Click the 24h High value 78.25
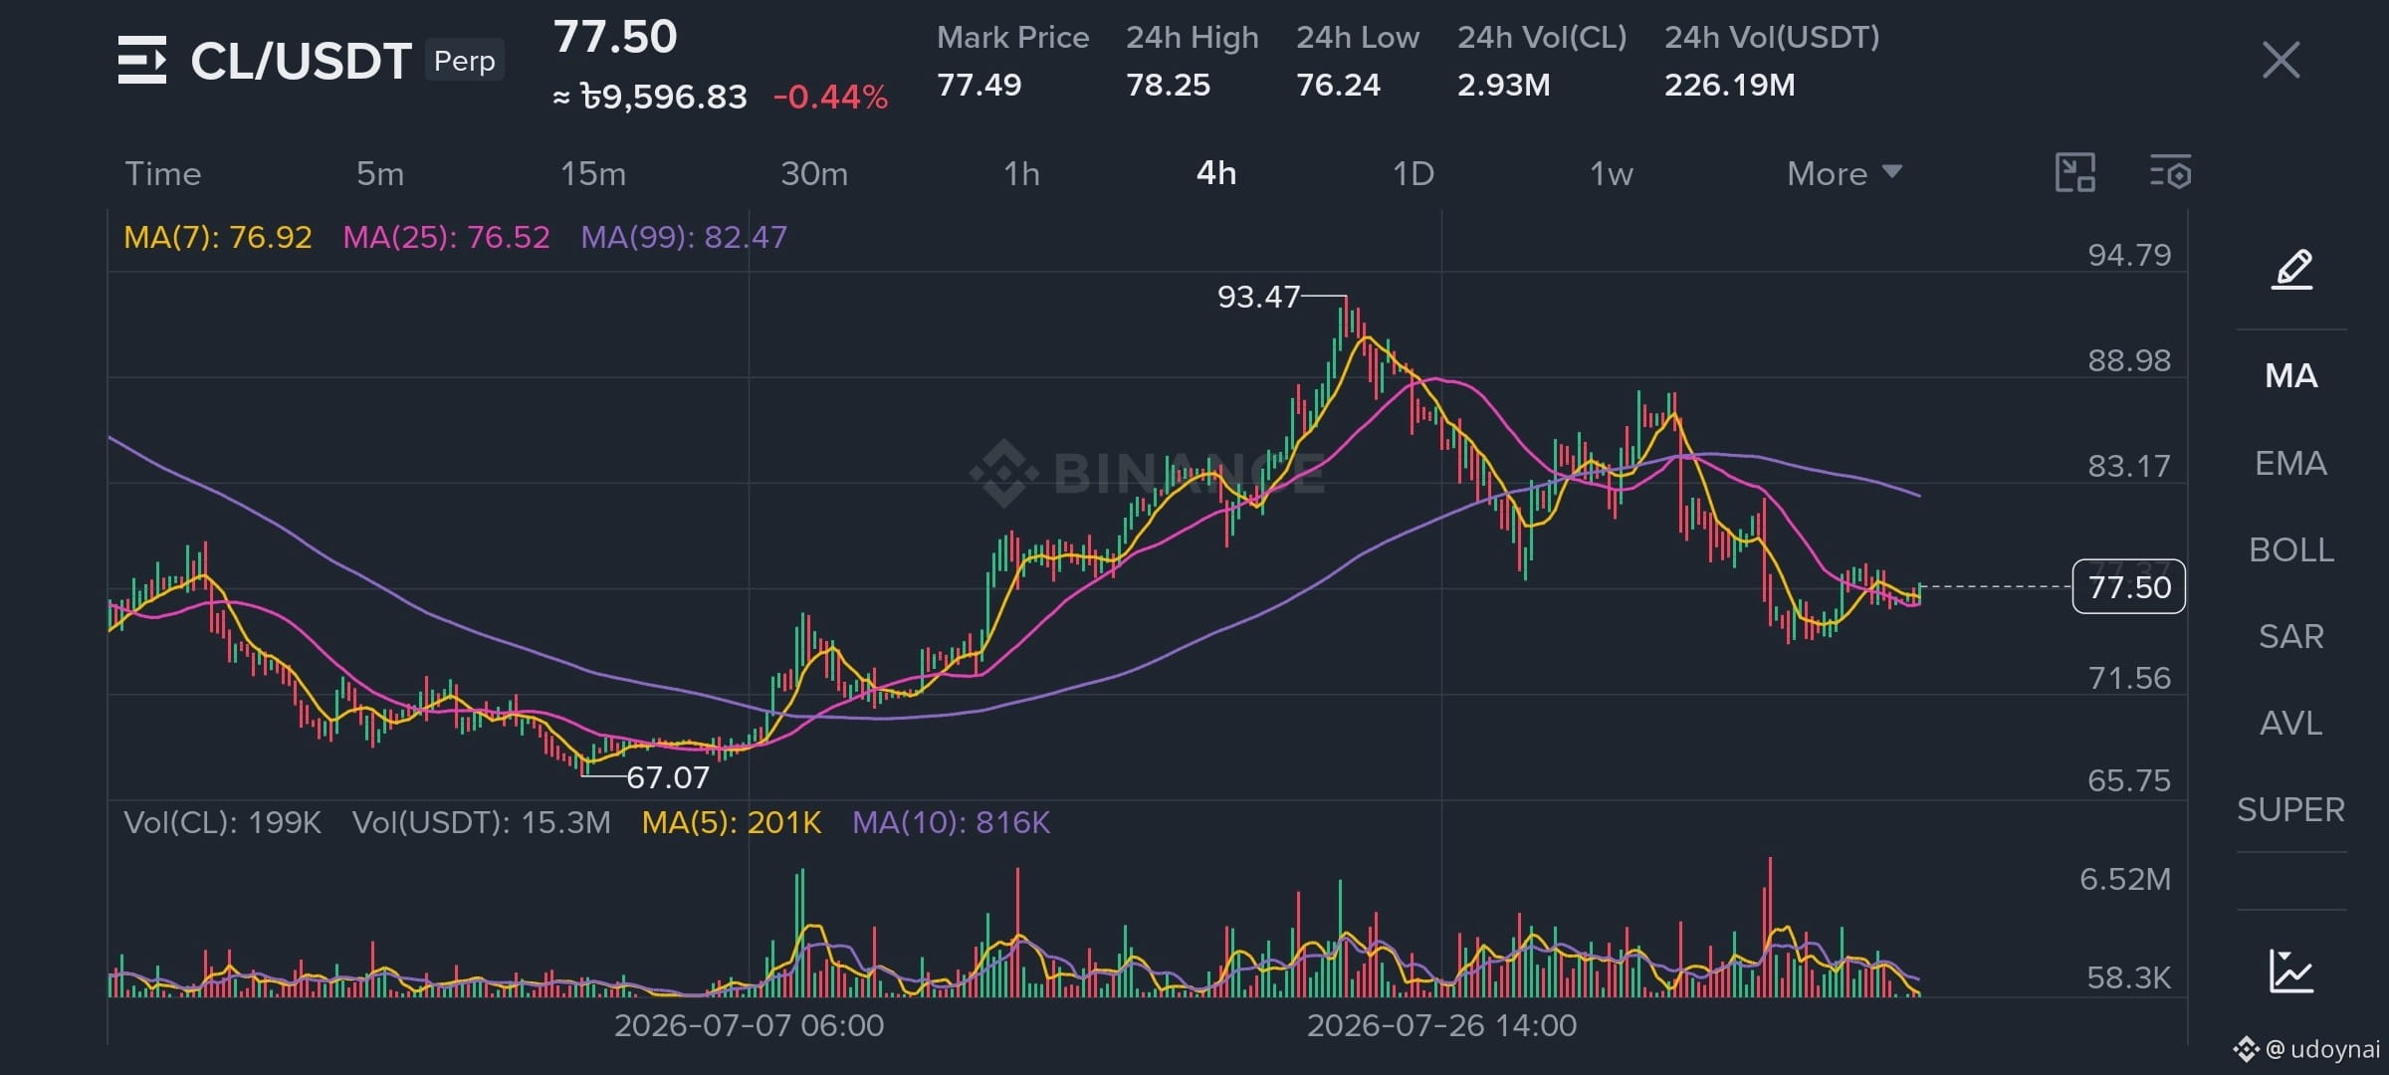Image resolution: width=2389 pixels, height=1075 pixels. [1168, 85]
